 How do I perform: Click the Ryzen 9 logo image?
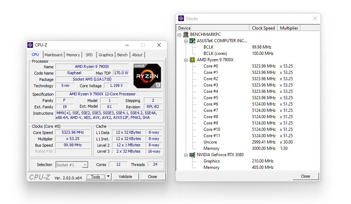click(x=147, y=76)
